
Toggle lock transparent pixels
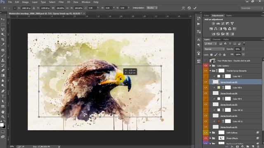212,55
